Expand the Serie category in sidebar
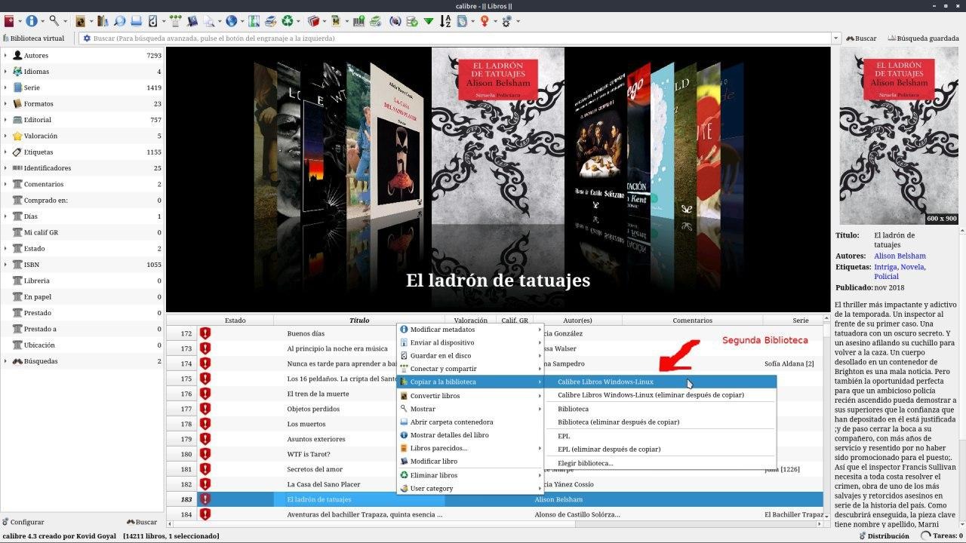Screen dimensions: 966x543 point(5,87)
